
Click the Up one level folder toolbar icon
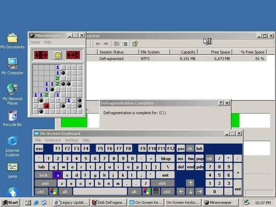(x=117, y=44)
